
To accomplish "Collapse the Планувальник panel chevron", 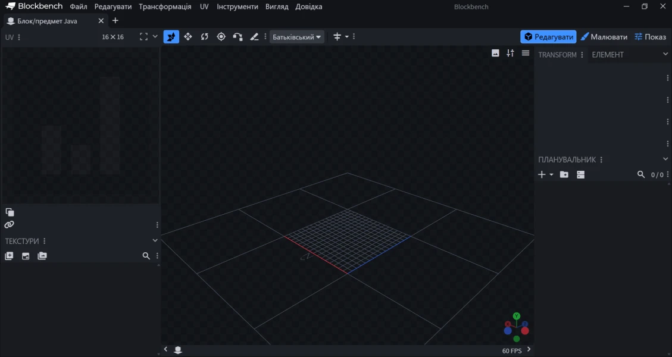I will [x=665, y=159].
